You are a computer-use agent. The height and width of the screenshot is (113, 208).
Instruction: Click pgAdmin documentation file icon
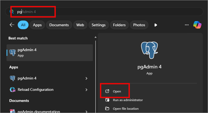(12, 111)
